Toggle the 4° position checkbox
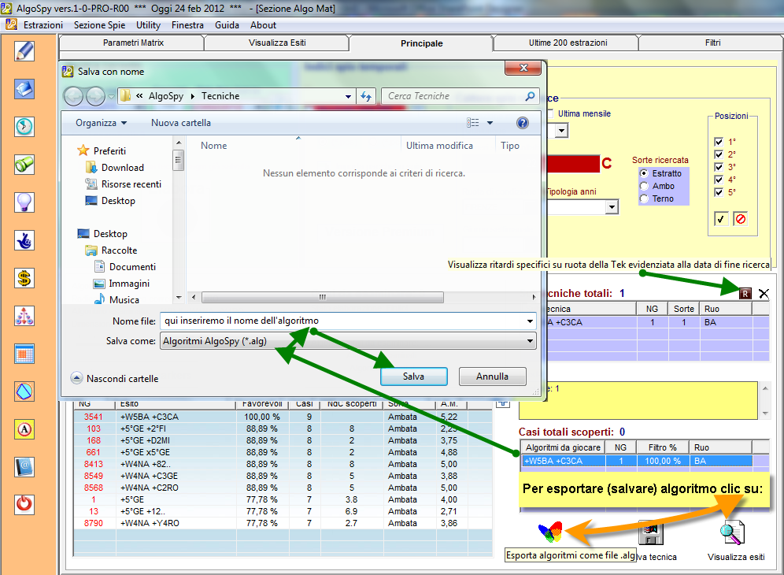This screenshot has height=575, width=784. (x=719, y=180)
